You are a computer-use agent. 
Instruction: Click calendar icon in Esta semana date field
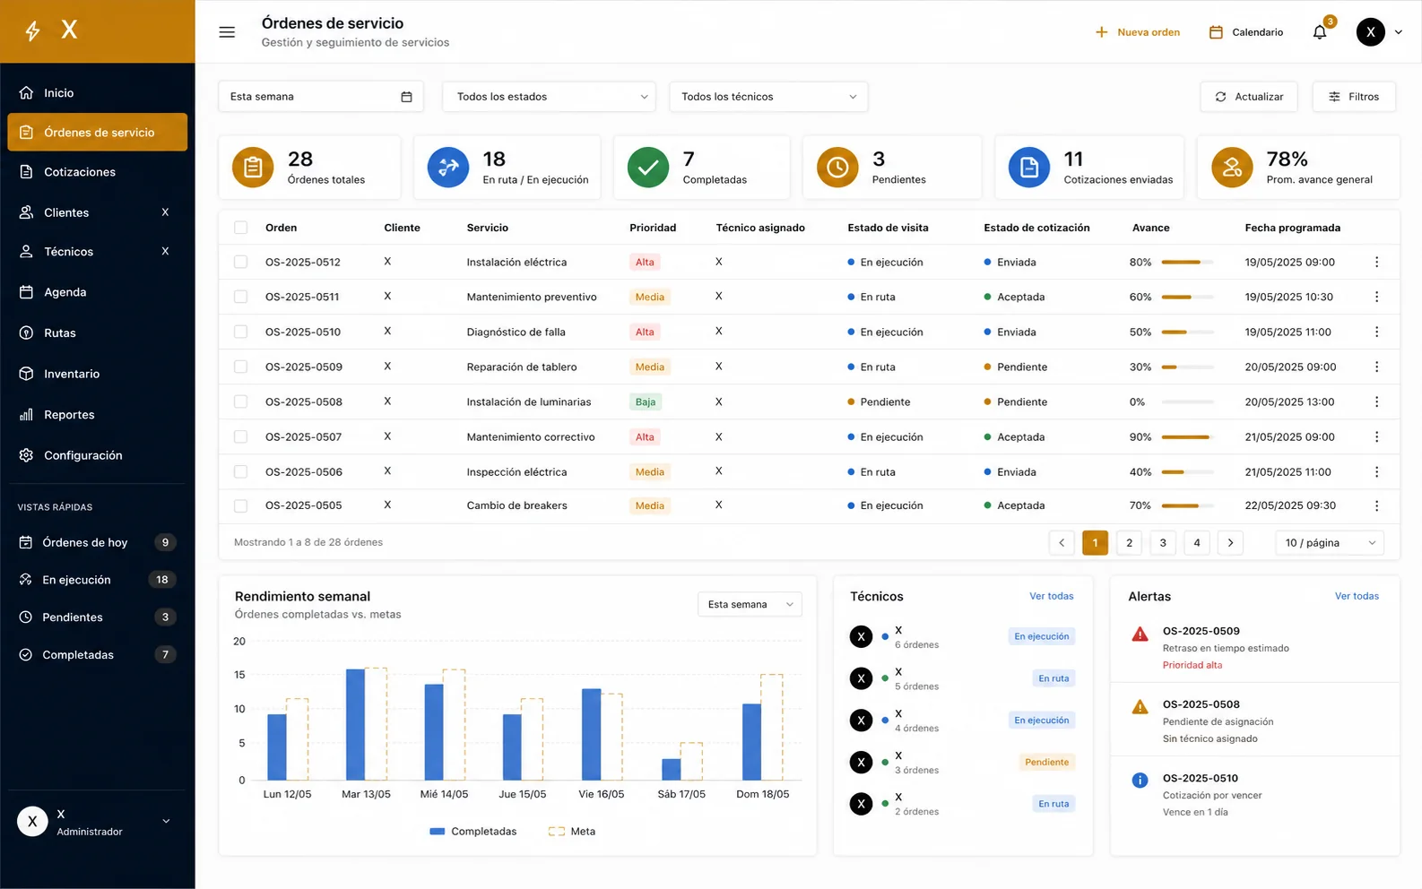click(x=406, y=97)
